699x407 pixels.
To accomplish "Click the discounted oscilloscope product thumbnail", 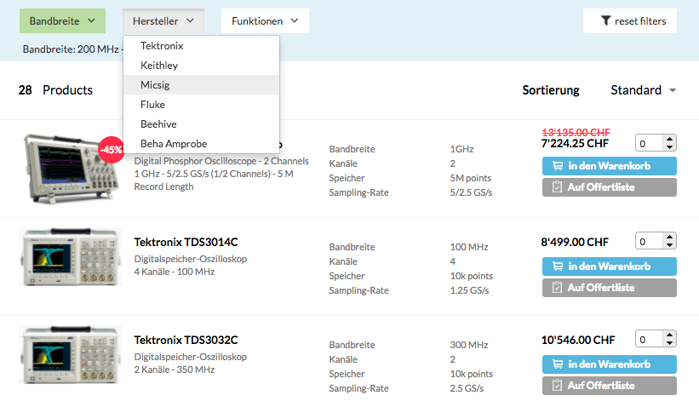I will pos(72,169).
